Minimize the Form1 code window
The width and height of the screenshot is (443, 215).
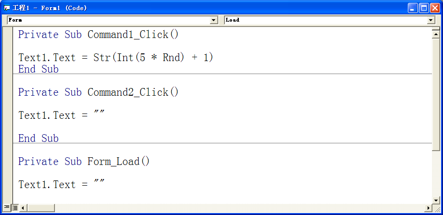[x=413, y=8]
